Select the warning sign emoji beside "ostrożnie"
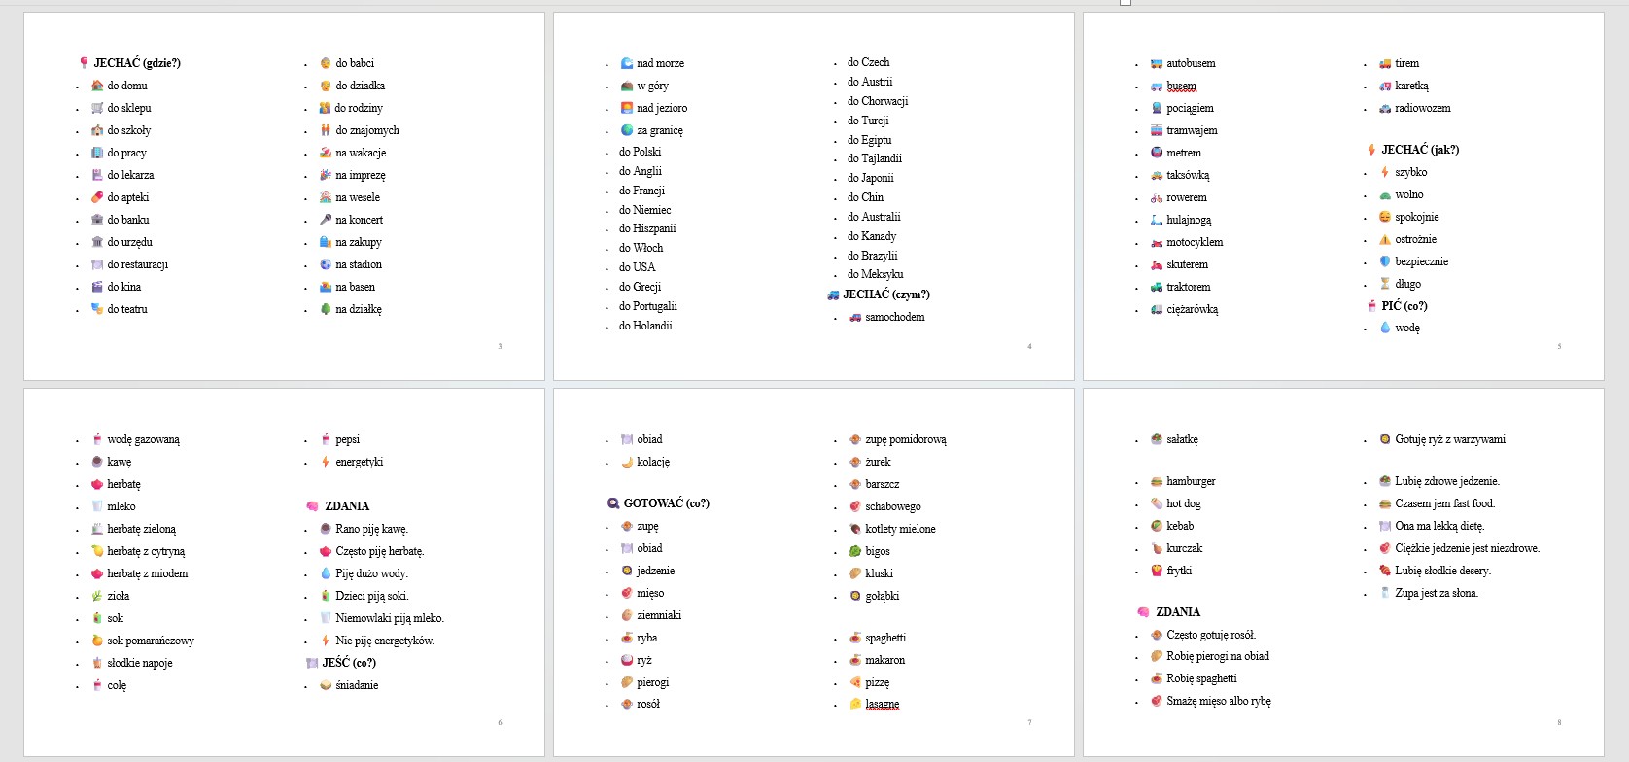The image size is (1629, 762). point(1385,239)
